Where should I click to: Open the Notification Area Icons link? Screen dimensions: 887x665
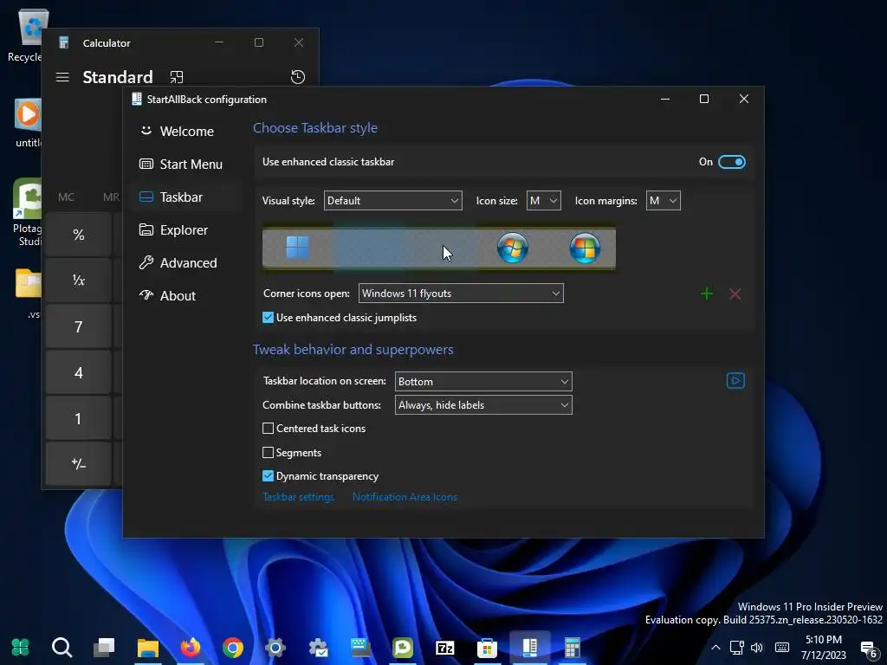pos(405,497)
